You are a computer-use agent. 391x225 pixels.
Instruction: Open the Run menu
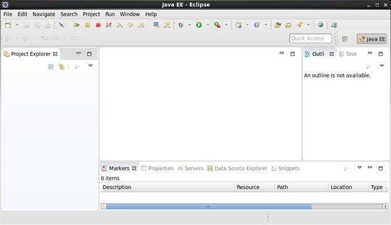[110, 14]
